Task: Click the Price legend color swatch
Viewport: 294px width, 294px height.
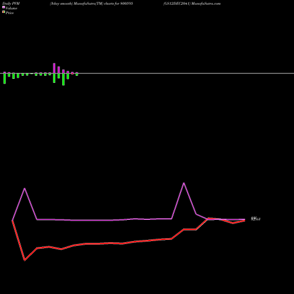Action: point(4,12)
